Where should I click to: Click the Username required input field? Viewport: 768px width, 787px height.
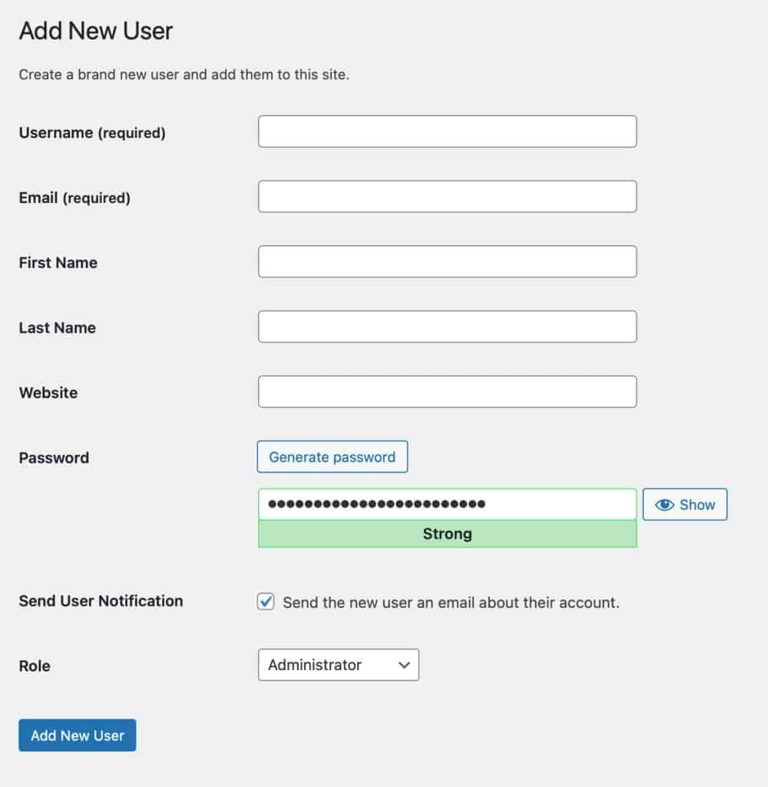tap(447, 131)
